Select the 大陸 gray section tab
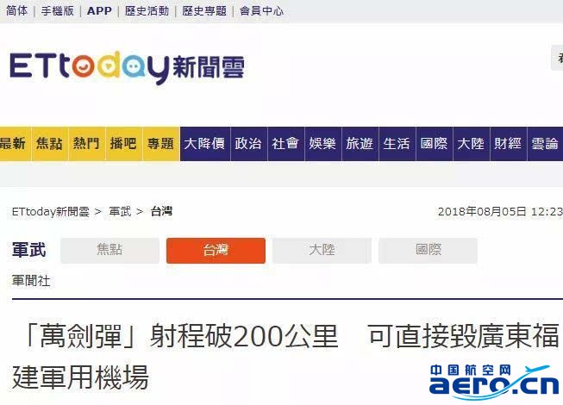563x405 pixels. tap(322, 251)
